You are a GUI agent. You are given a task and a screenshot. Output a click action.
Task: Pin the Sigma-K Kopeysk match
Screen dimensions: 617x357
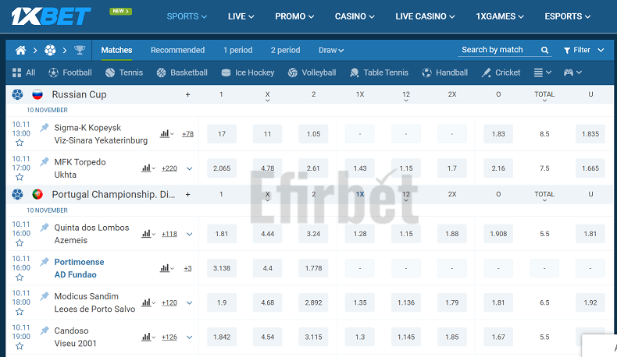pyautogui.click(x=44, y=127)
